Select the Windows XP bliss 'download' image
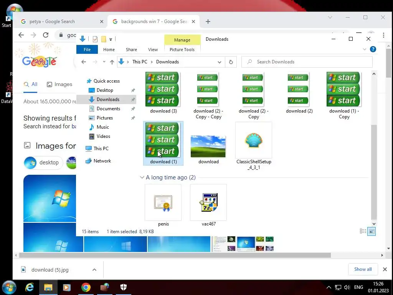 point(208,146)
